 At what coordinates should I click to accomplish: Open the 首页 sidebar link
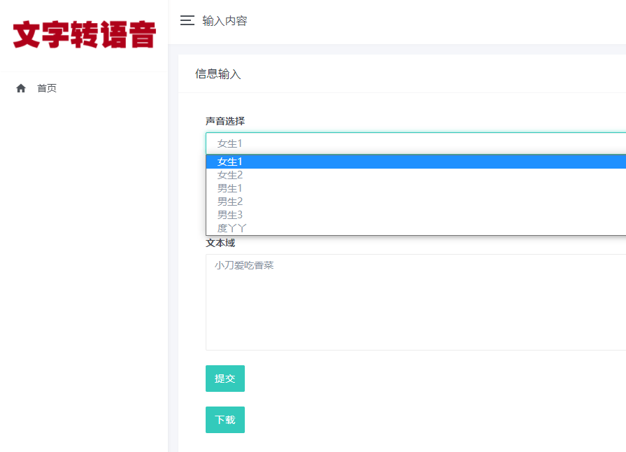pyautogui.click(x=47, y=87)
